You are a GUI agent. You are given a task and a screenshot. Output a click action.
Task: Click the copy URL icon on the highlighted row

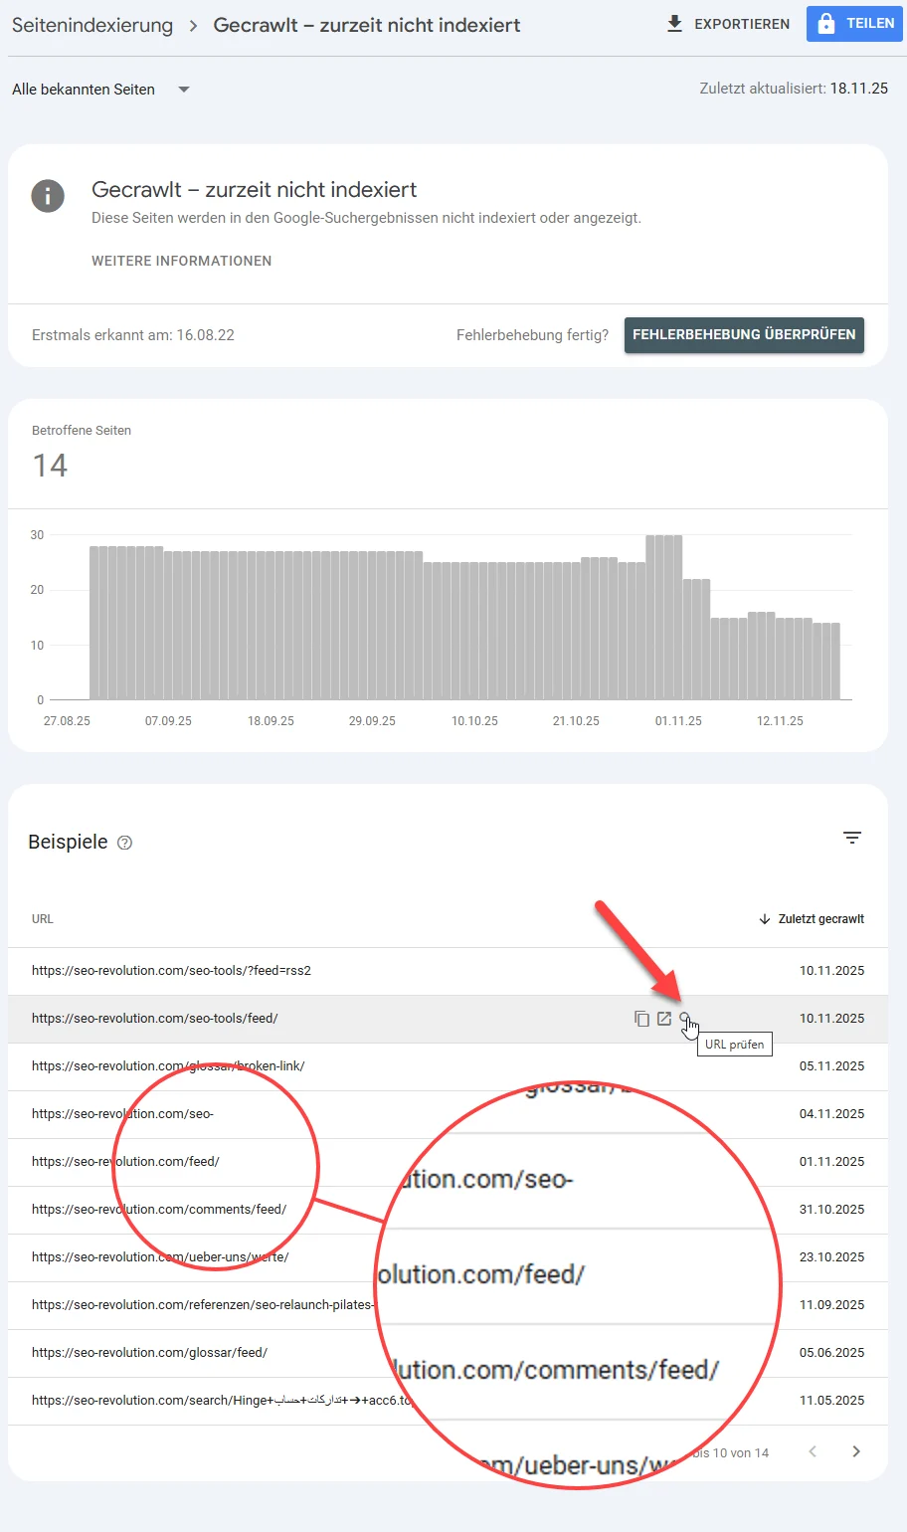641,1018
